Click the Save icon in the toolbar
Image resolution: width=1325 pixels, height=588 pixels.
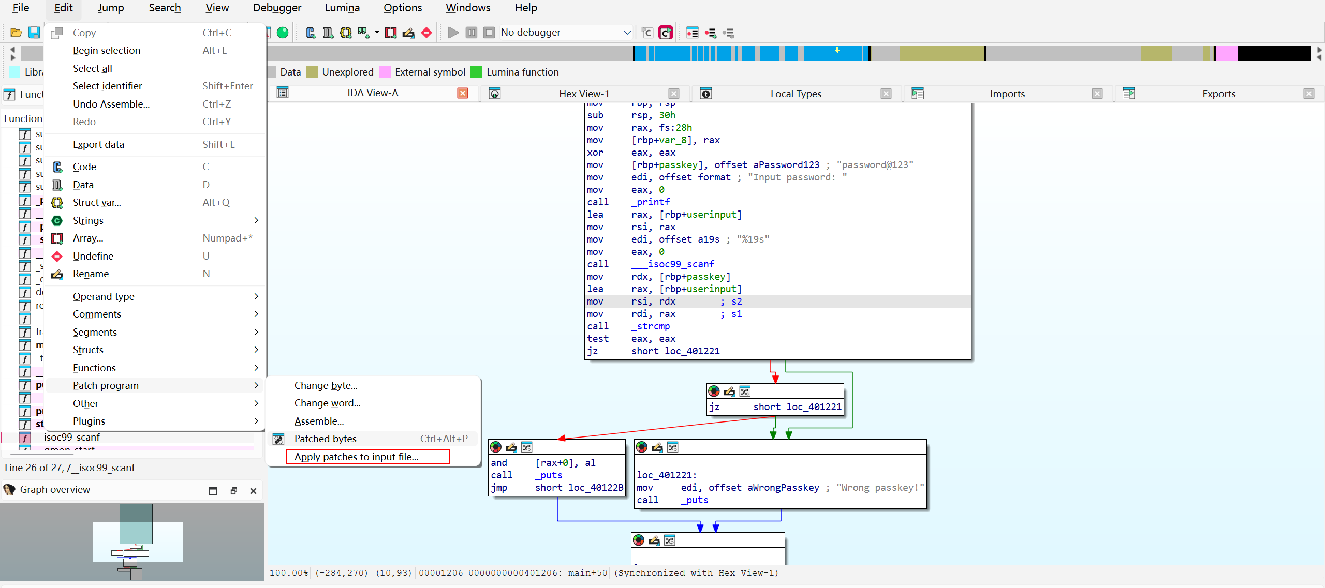coord(34,33)
